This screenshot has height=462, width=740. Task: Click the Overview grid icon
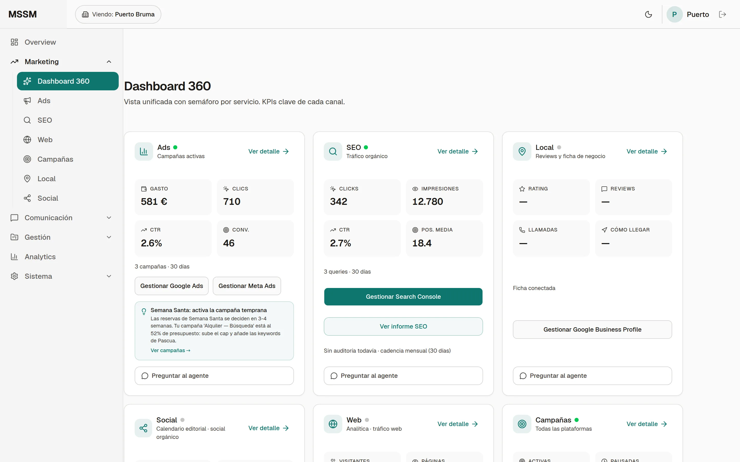pyautogui.click(x=14, y=42)
